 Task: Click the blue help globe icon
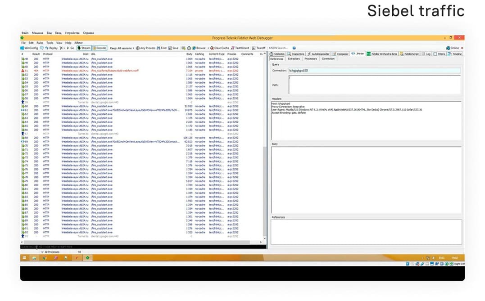(294, 48)
